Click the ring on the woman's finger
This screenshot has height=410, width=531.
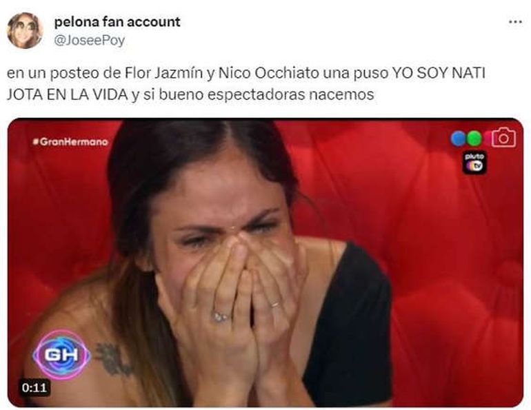tap(220, 316)
